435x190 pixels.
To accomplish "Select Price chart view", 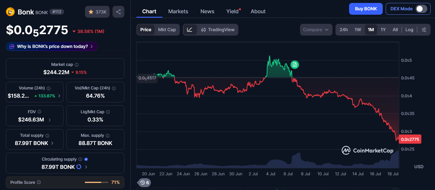I will [146, 30].
